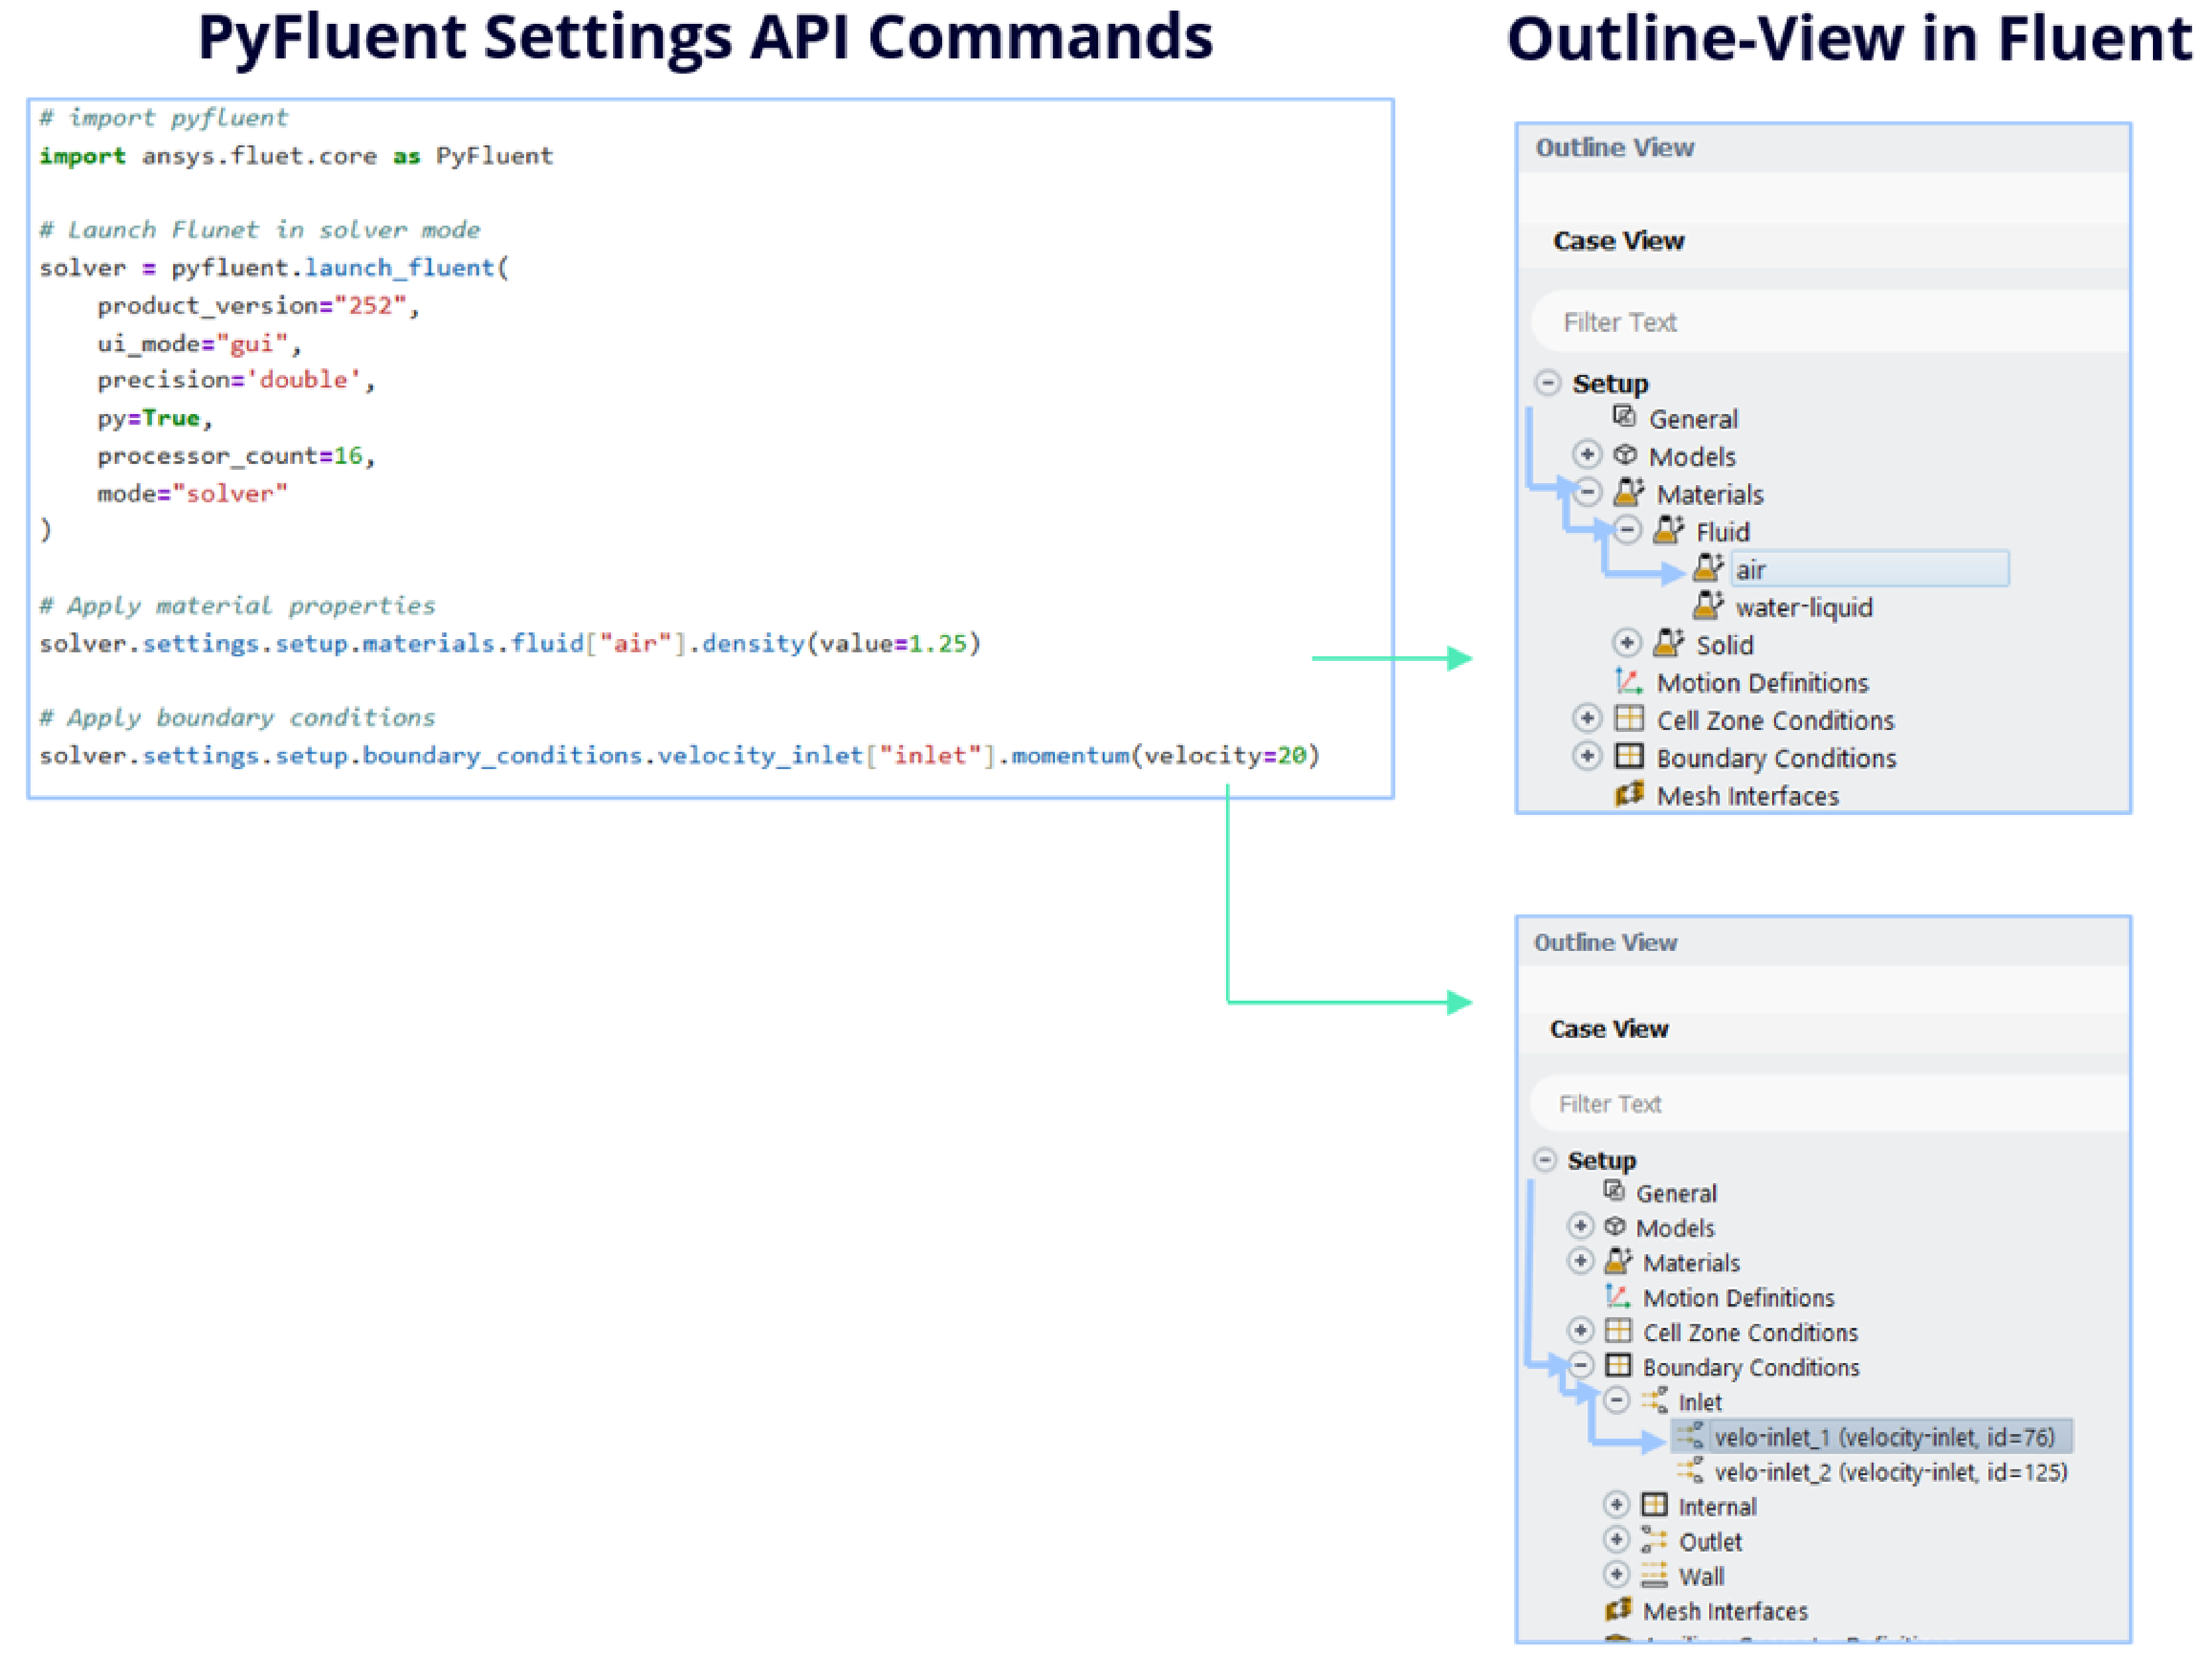Screen dimensions: 2212x1659
Task: Click the launch_fluent call in code
Action: tap(398, 268)
